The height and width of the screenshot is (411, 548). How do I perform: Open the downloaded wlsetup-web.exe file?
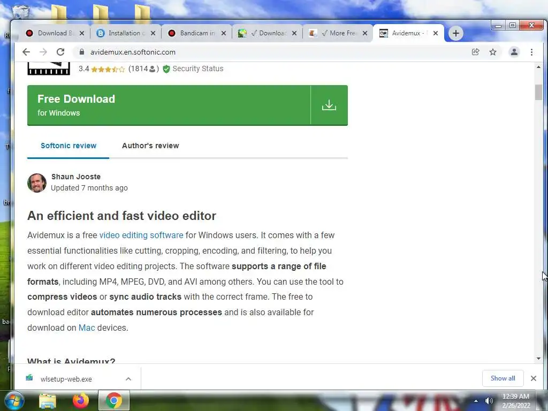click(66, 379)
